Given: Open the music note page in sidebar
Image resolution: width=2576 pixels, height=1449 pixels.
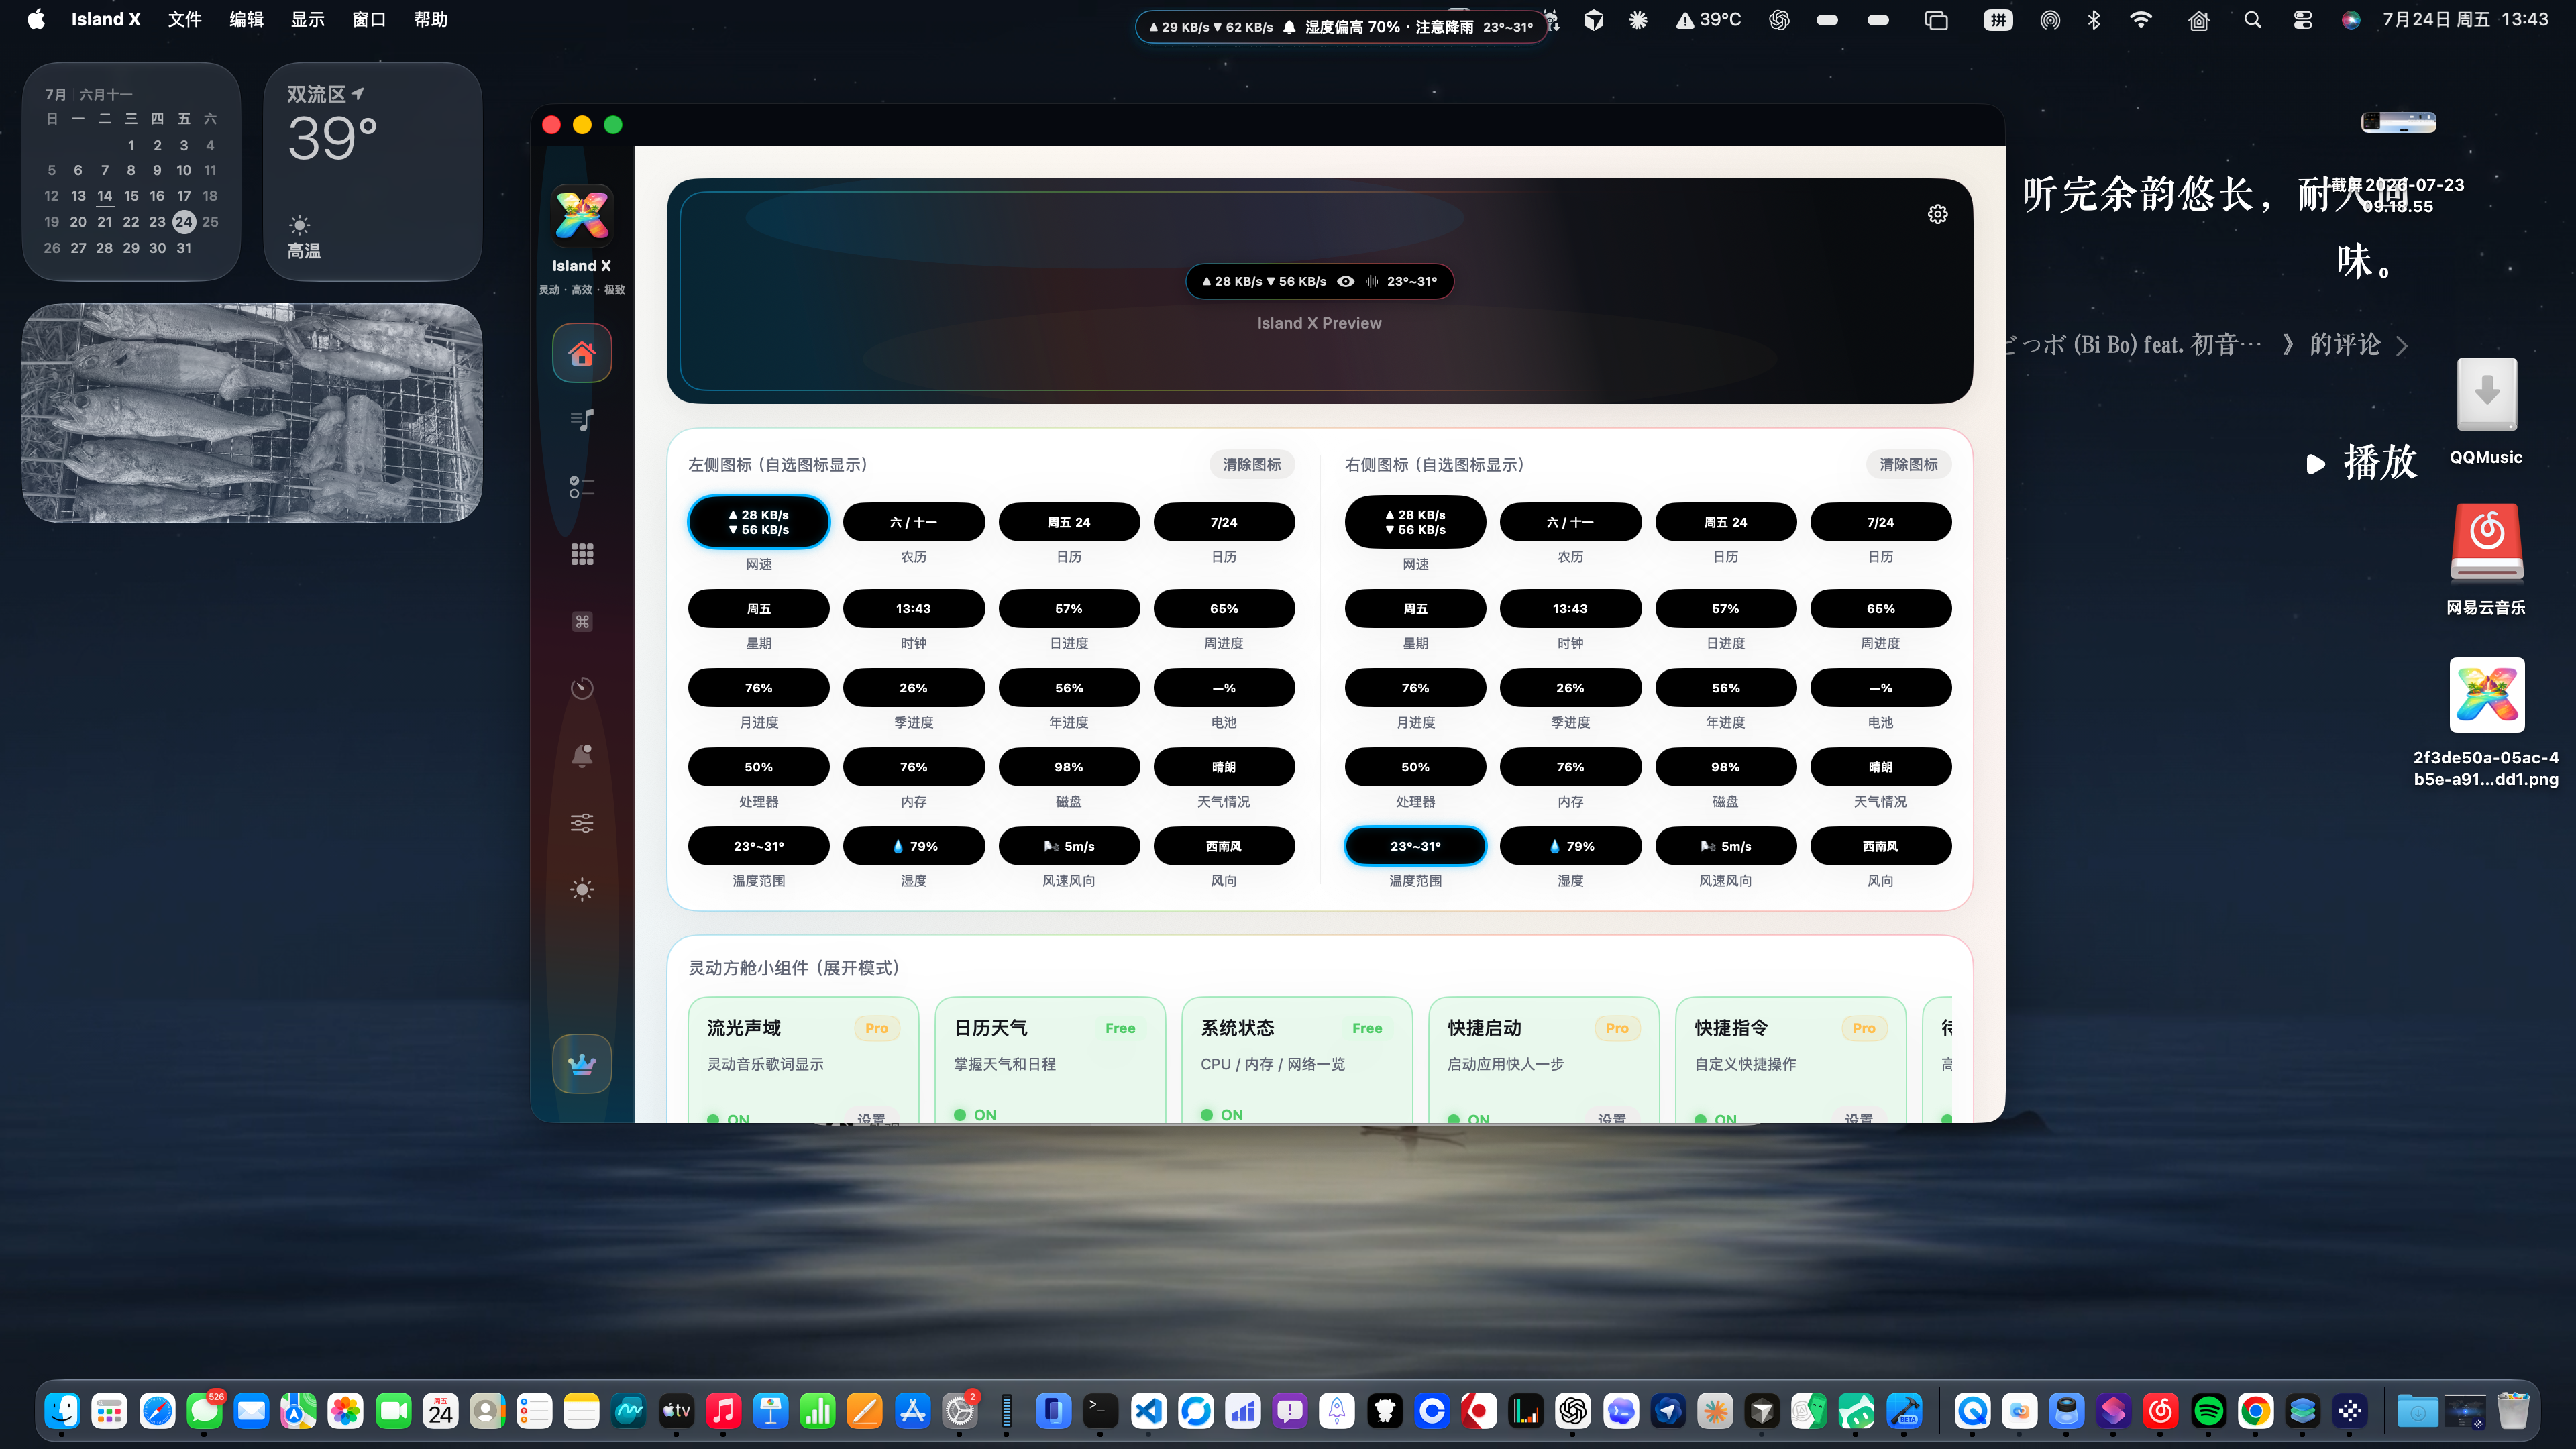Looking at the screenshot, I should coord(582,420).
